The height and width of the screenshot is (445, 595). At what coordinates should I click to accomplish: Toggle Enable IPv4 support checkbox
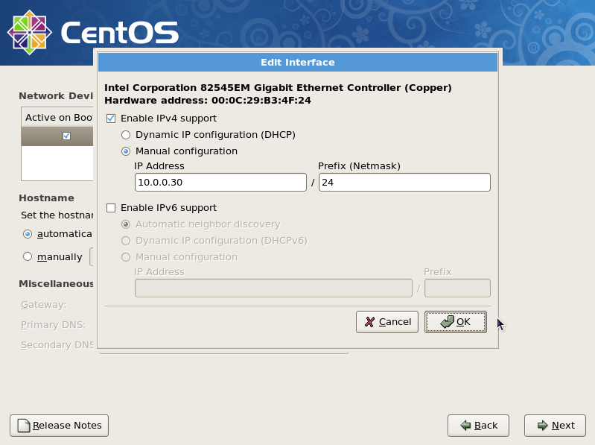pos(111,119)
